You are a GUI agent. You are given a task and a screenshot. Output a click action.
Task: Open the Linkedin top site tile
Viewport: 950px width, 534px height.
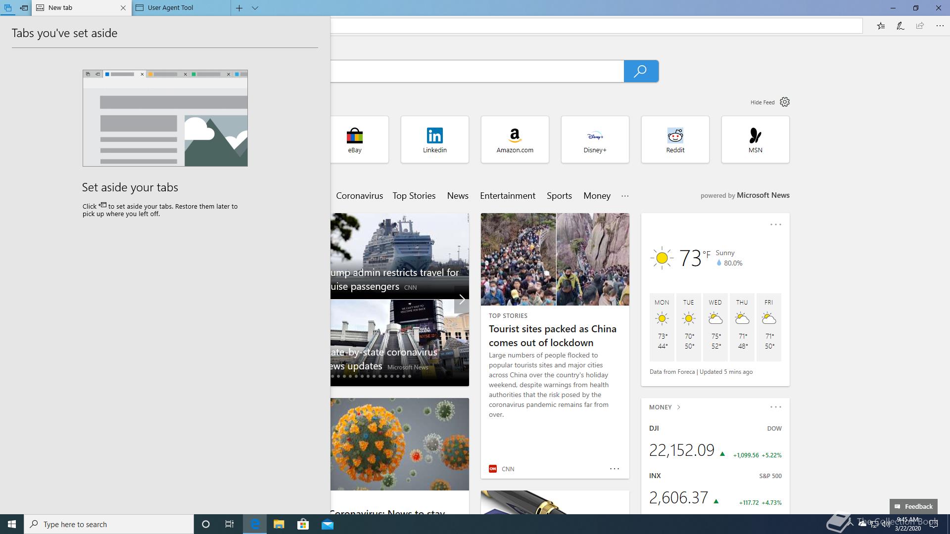tap(434, 139)
